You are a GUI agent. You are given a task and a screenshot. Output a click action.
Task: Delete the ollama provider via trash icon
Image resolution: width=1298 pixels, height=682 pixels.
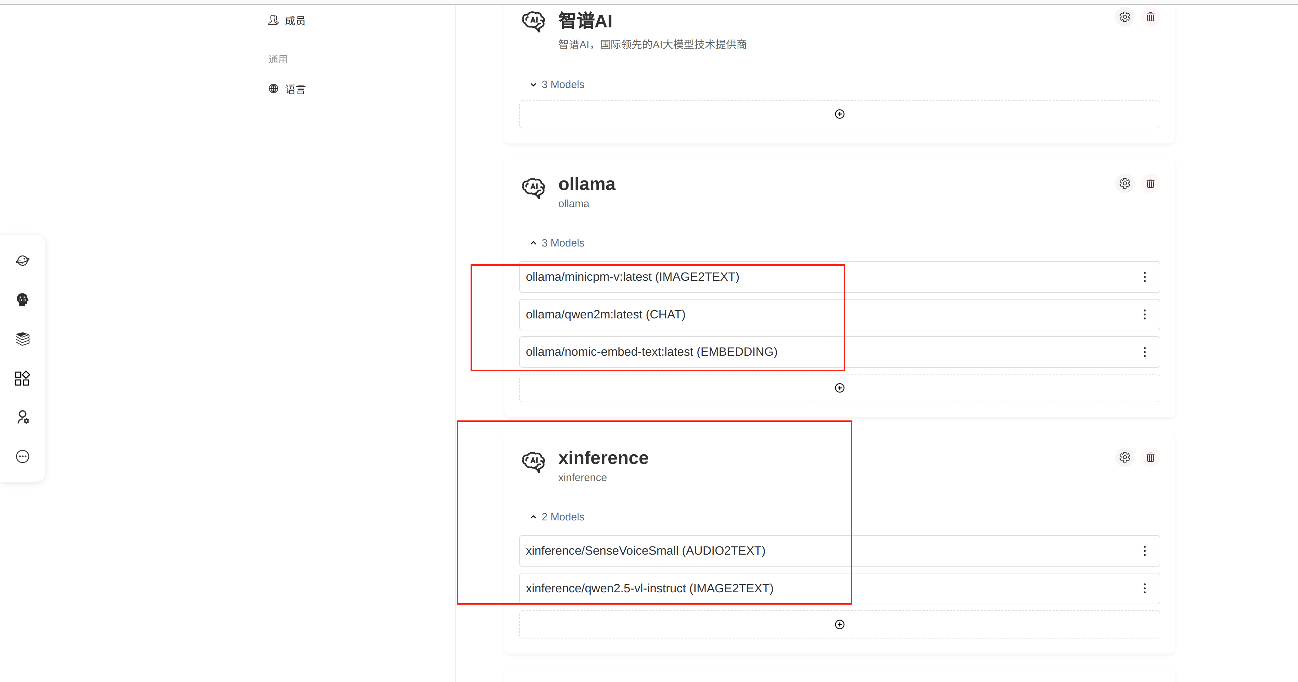pos(1150,184)
